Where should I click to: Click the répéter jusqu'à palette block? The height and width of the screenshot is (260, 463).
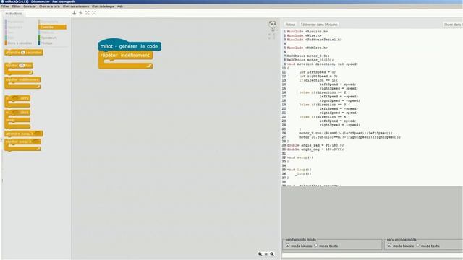click(22, 144)
